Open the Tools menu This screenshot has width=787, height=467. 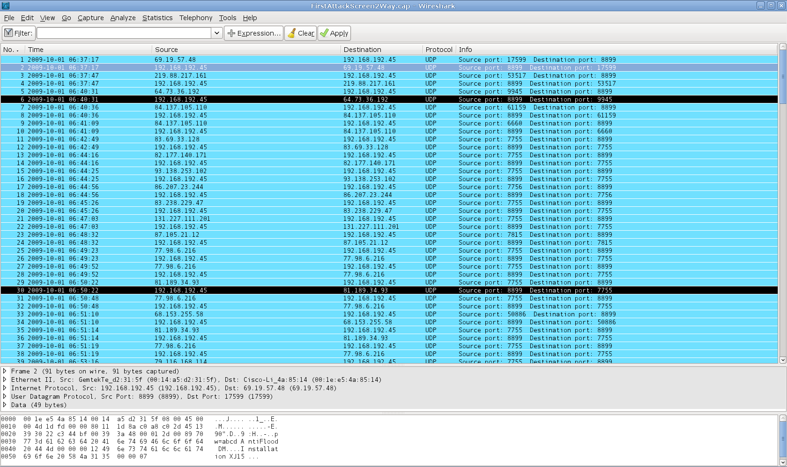(228, 18)
